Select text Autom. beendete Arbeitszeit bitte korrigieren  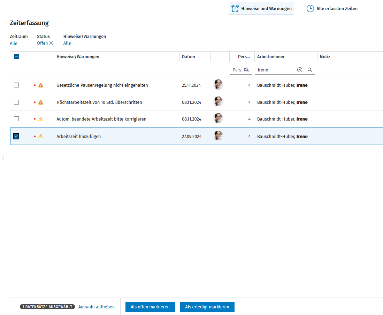[x=101, y=119]
